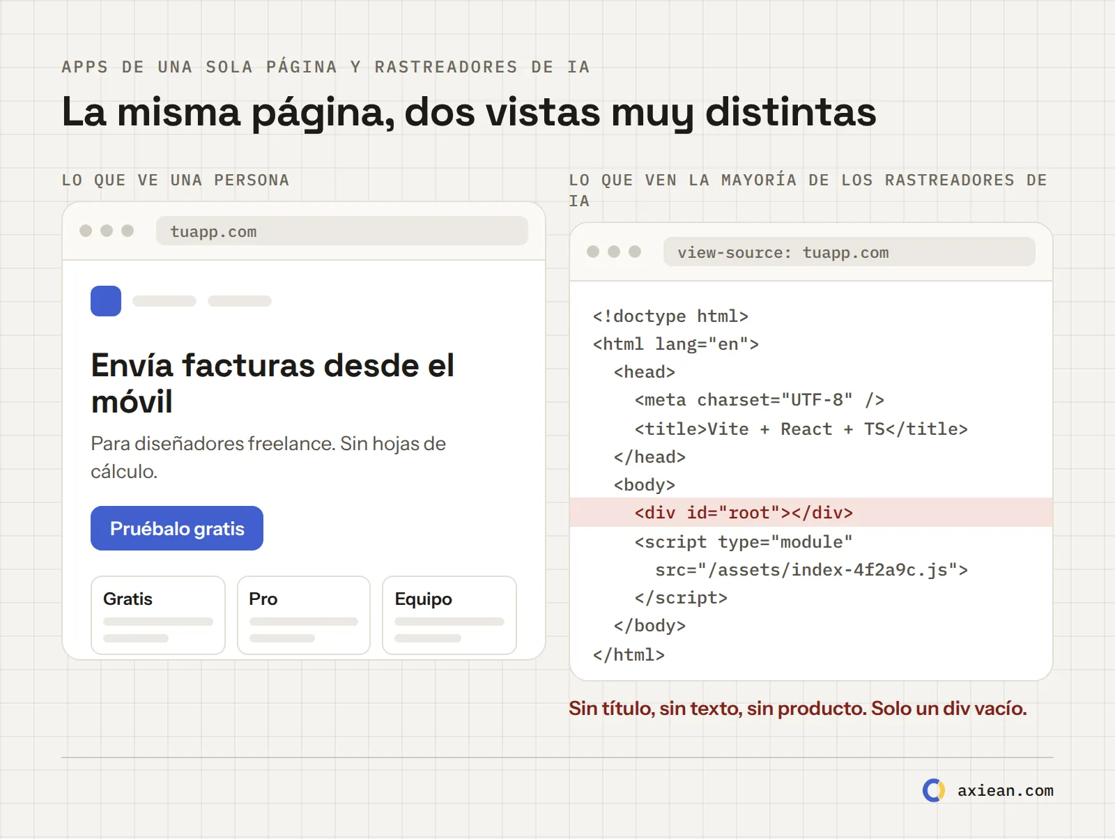Click the script type="module" line
Screen dimensions: 1115x839
743,542
